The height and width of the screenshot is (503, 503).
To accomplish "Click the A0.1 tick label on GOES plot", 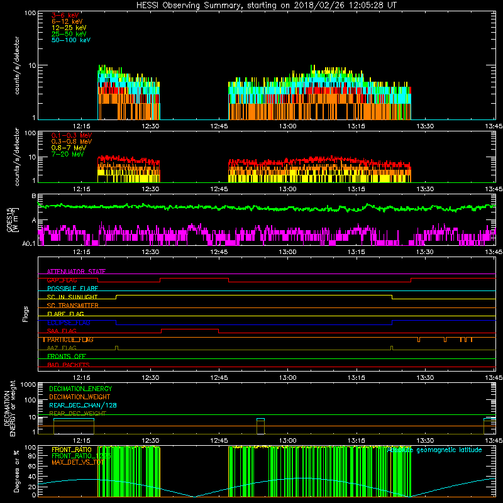I will 28,243.
